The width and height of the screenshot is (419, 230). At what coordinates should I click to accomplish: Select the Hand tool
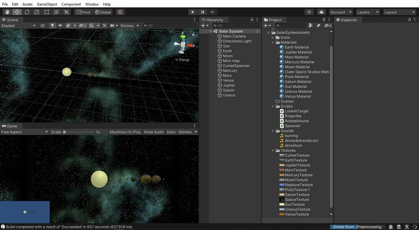[x=7, y=12]
